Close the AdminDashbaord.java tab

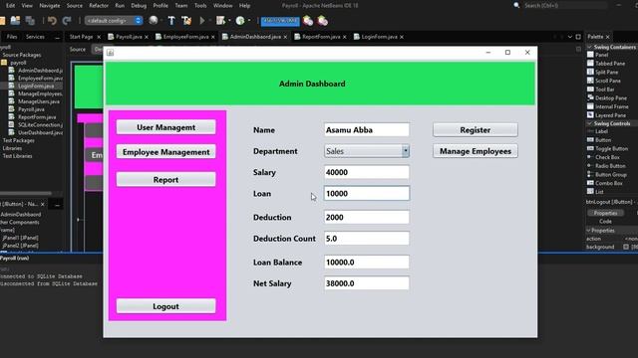tap(285, 37)
